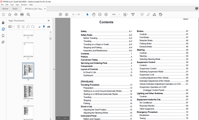The width and height of the screenshot is (199, 120).
Task: Toggle the Page Thumbnails pane icon
Action: pos(3,29)
